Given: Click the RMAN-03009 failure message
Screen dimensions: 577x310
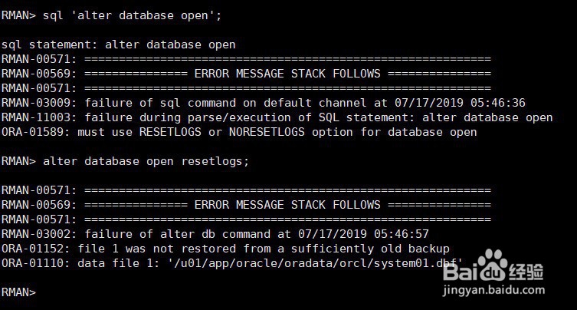Looking at the screenshot, I should pyautogui.click(x=264, y=103).
